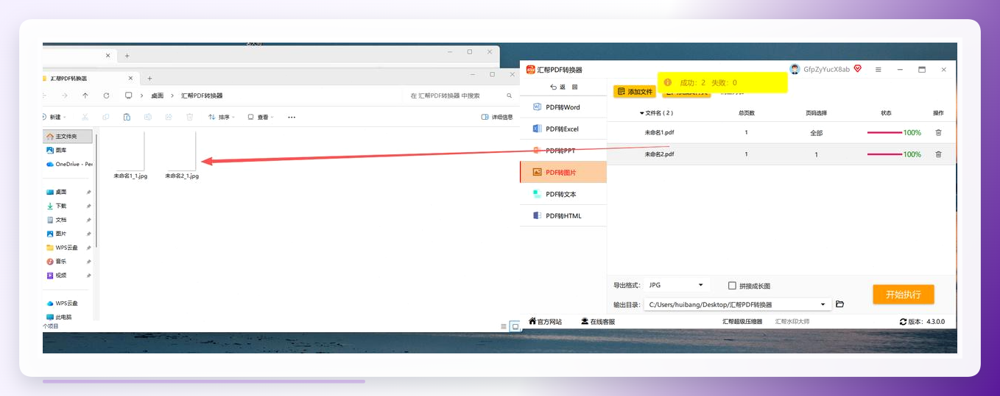Open the 排序 sort dropdown
The width and height of the screenshot is (1000, 396).
click(x=222, y=117)
